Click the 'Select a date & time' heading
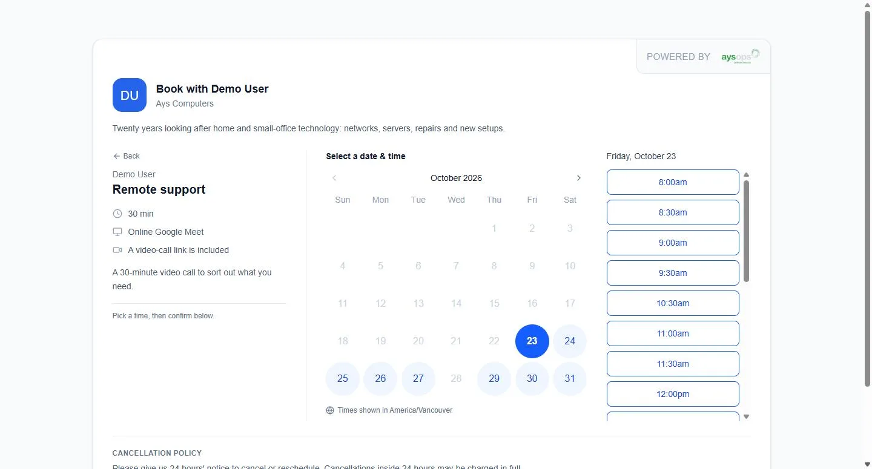 [366, 156]
